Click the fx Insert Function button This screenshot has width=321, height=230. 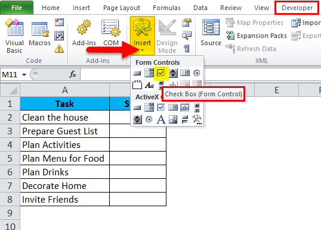pos(73,74)
